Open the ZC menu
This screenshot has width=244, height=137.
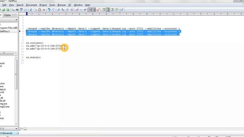pos(70,5)
